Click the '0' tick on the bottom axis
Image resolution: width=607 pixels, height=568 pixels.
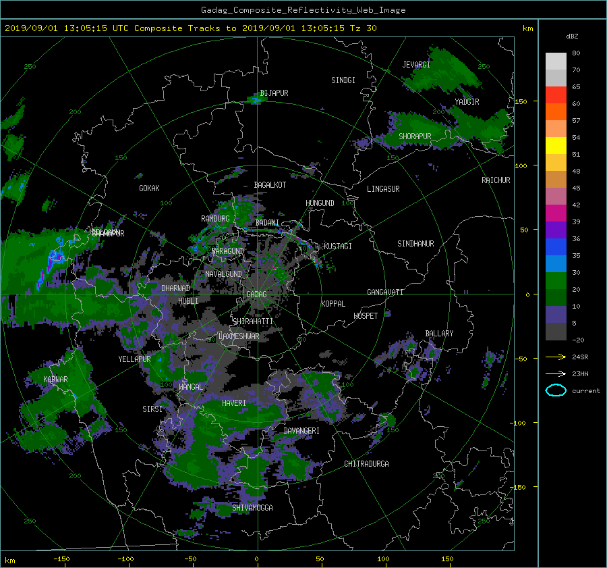click(x=256, y=559)
